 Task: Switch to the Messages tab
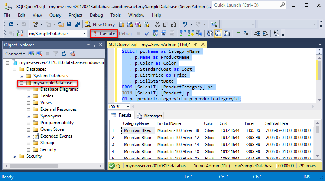point(150,116)
